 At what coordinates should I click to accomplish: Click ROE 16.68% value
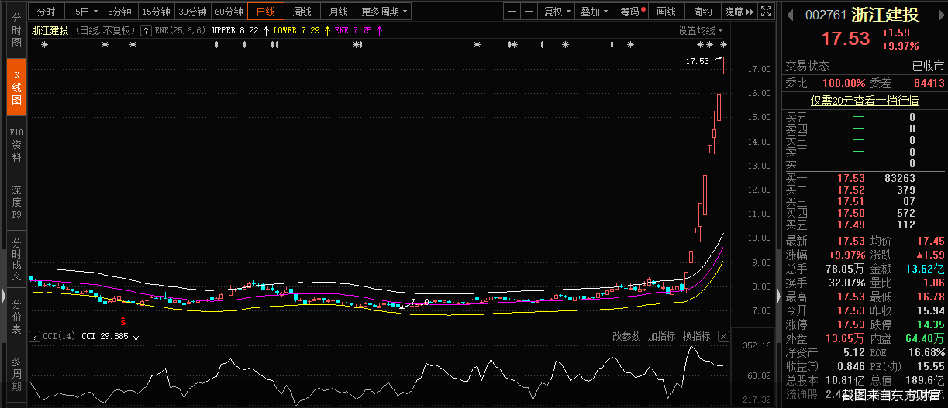927,352
